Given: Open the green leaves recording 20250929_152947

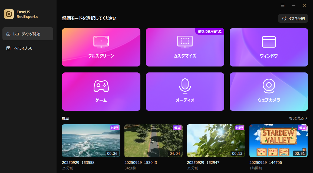Looking at the screenshot, I should pos(216,141).
